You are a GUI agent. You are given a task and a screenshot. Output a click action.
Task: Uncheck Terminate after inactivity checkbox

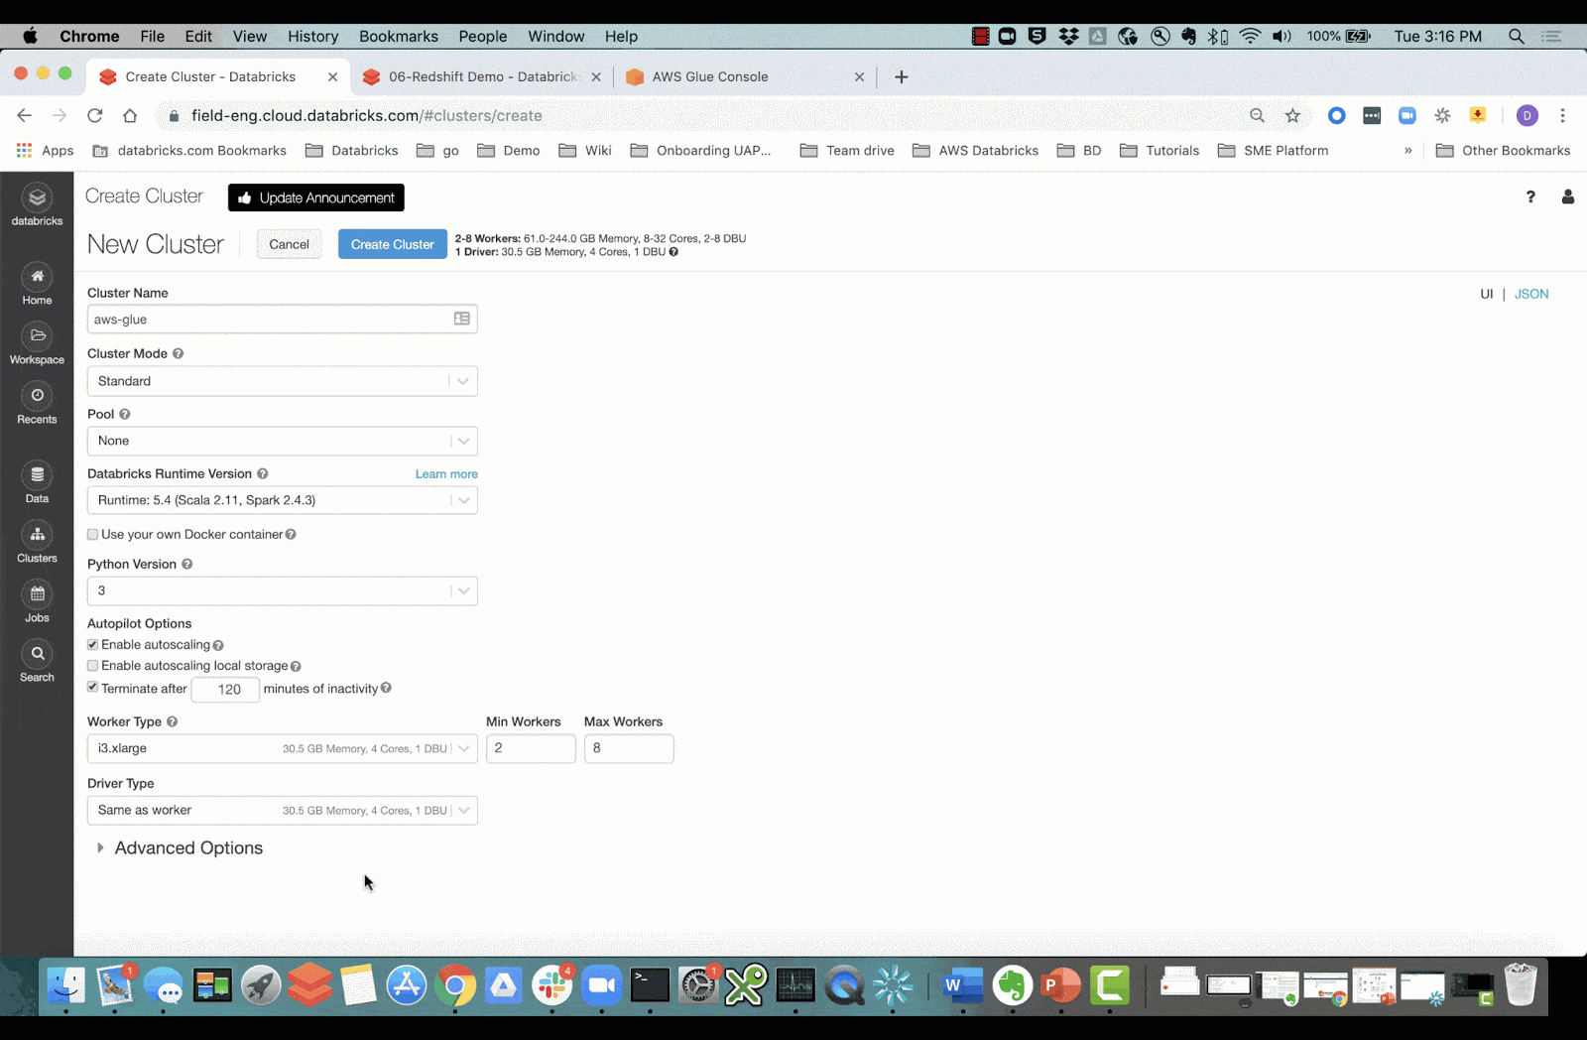(92, 688)
